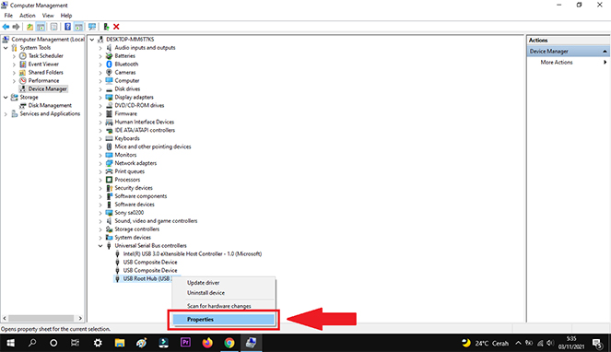Select Human Interface Devices category
Image resolution: width=611 pixels, height=352 pixels.
[144, 122]
